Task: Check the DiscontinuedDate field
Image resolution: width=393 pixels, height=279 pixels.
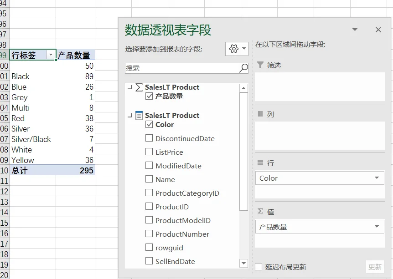Action: (149, 138)
